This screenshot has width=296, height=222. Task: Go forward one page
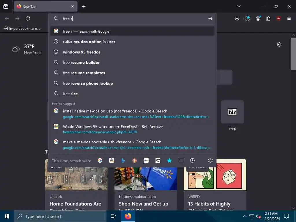pyautogui.click(x=17, y=18)
